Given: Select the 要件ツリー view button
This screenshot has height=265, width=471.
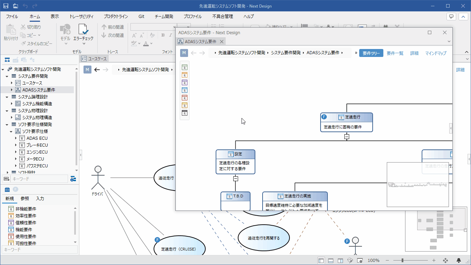Looking at the screenshot, I should [371, 53].
